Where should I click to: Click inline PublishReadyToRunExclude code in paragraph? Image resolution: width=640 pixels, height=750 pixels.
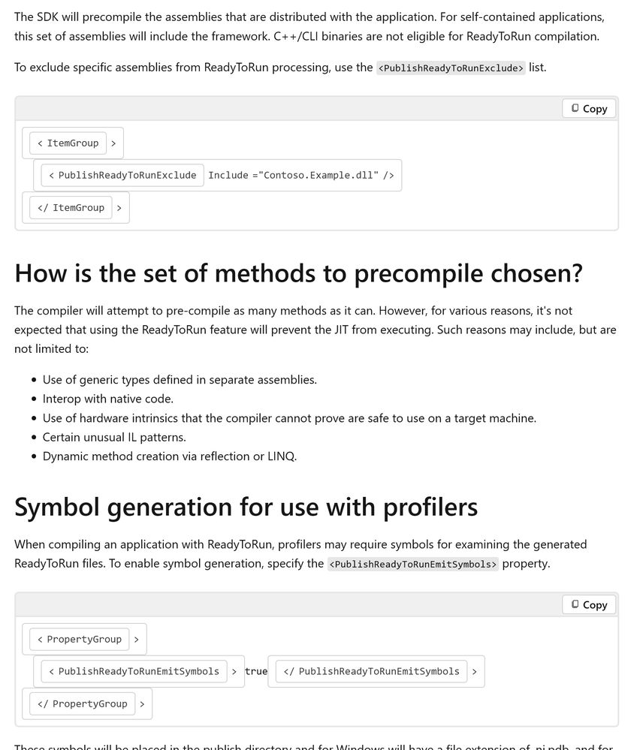[x=451, y=68]
